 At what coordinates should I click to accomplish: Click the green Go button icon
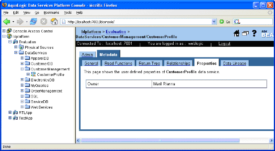tap(222, 22)
